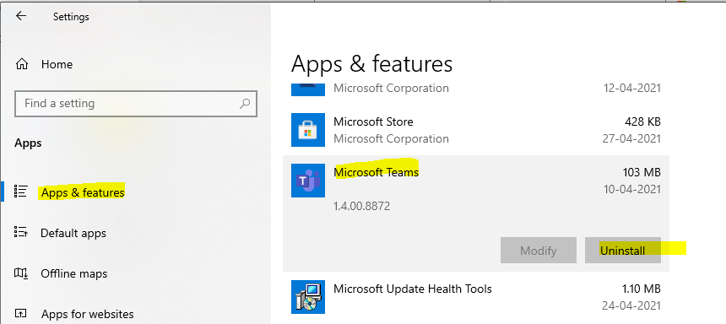726x324 pixels.
Task: Open Offline maps settings
Action: pyautogui.click(x=73, y=273)
